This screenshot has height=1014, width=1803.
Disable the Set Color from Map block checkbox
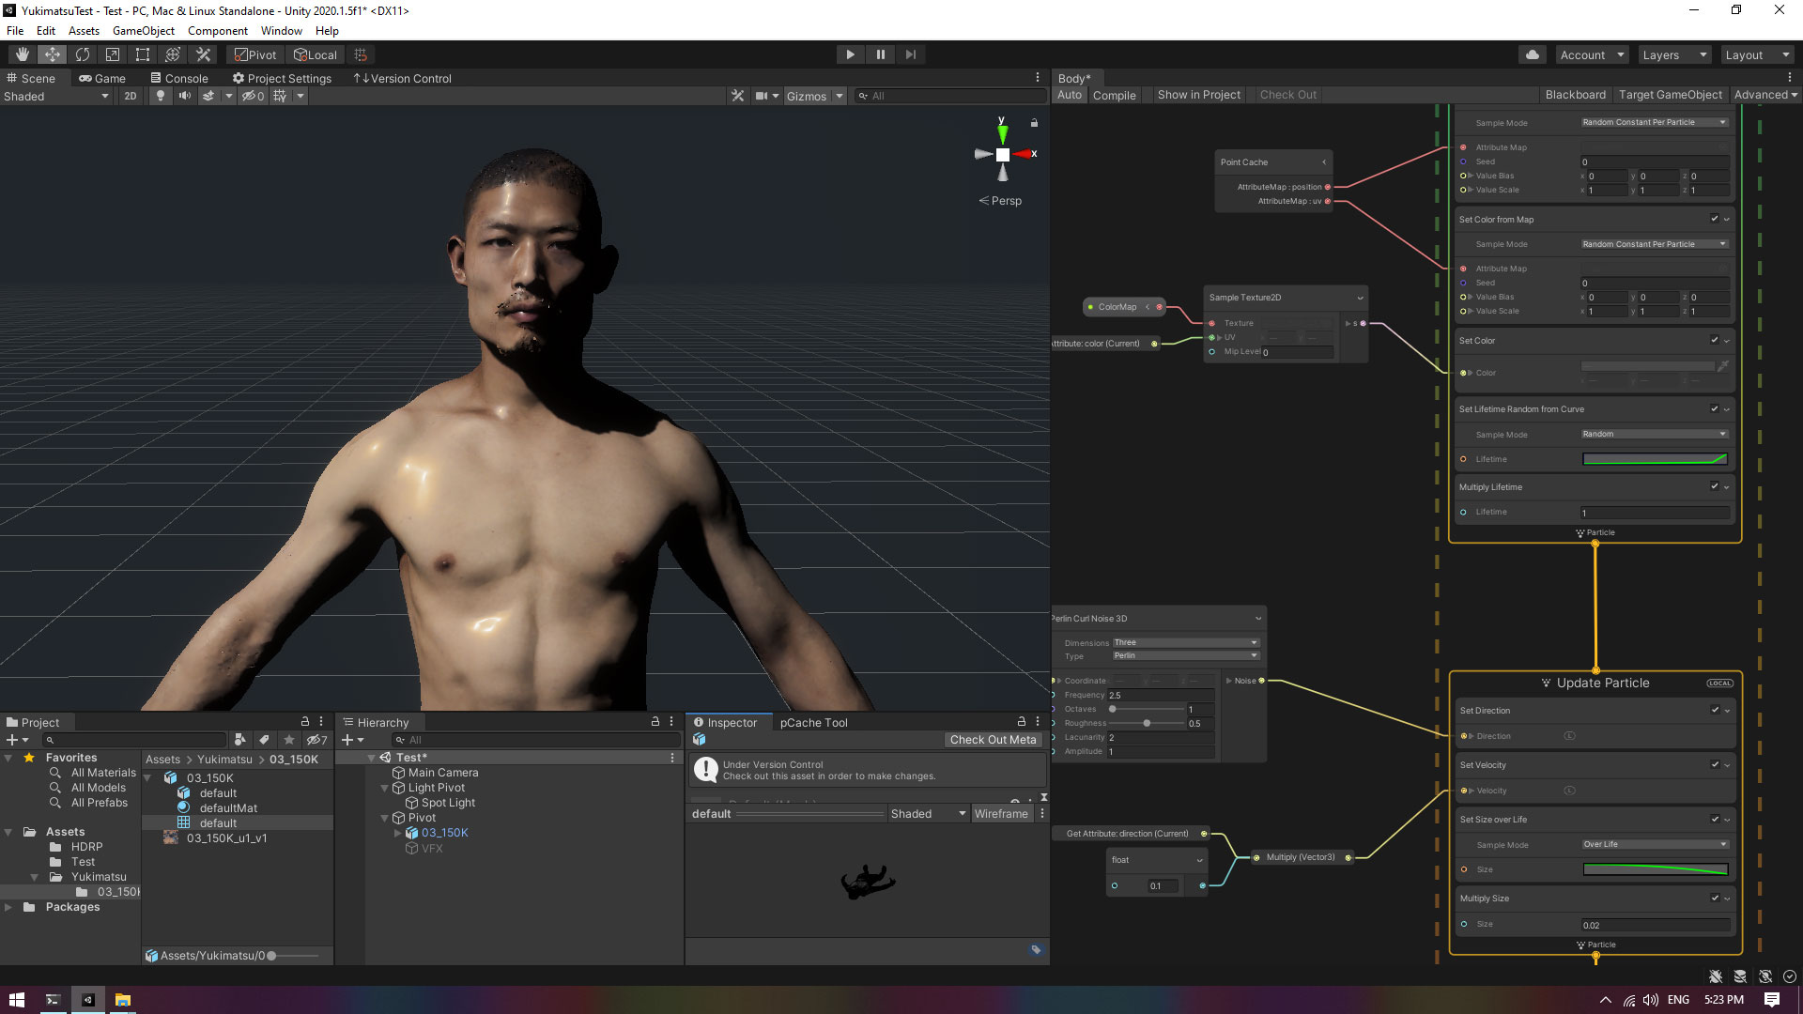pyautogui.click(x=1714, y=219)
